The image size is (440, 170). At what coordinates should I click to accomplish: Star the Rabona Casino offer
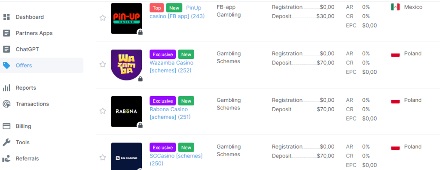(103, 111)
